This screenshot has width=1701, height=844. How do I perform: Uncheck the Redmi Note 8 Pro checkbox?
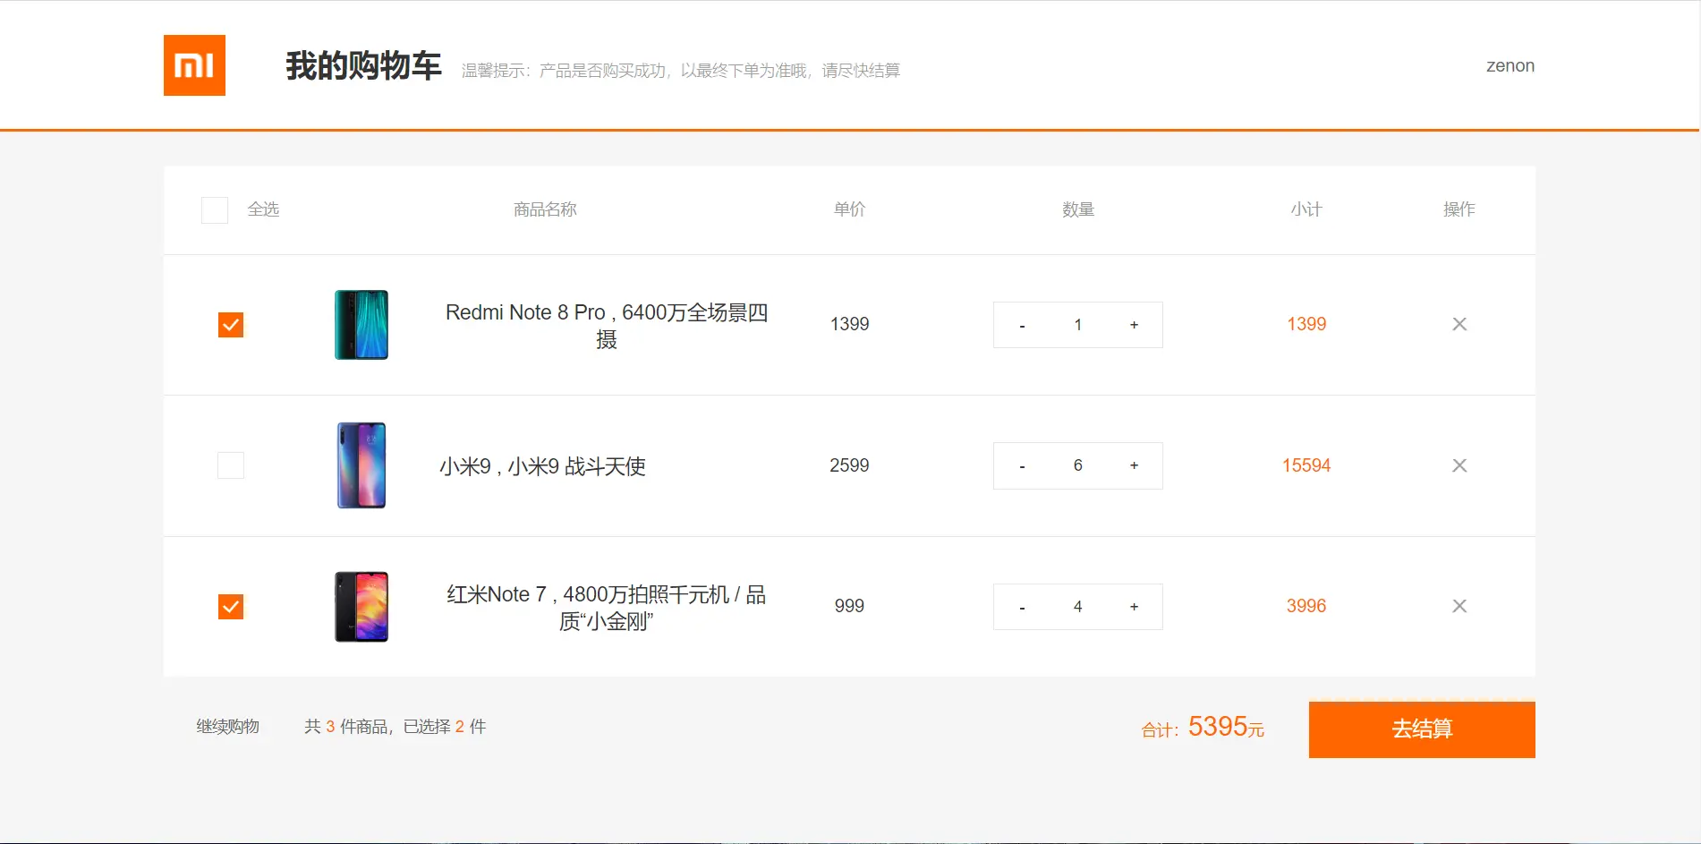(x=231, y=325)
